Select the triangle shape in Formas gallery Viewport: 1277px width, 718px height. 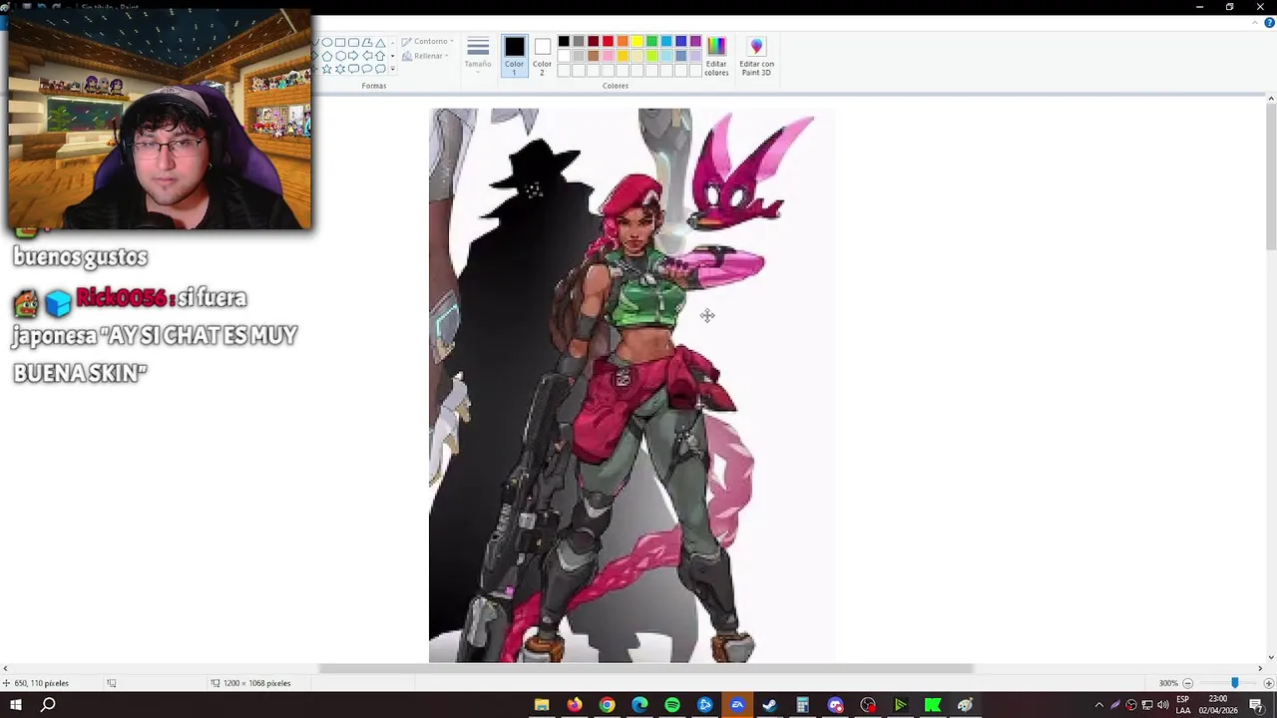(380, 43)
